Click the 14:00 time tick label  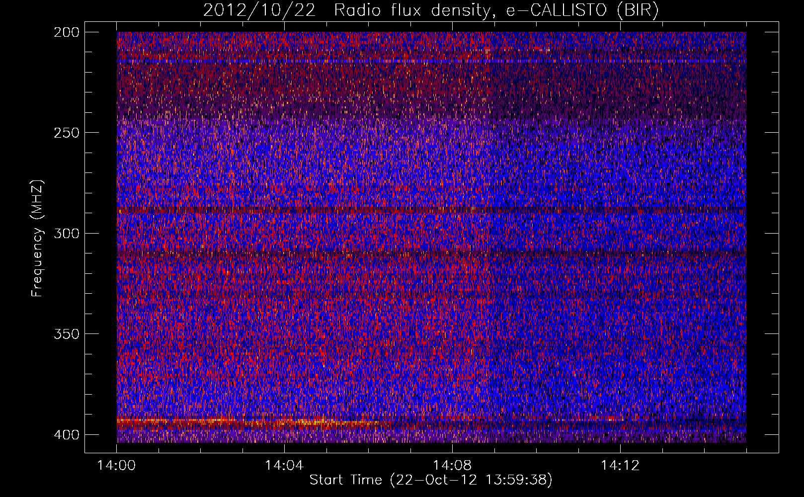click(117, 466)
